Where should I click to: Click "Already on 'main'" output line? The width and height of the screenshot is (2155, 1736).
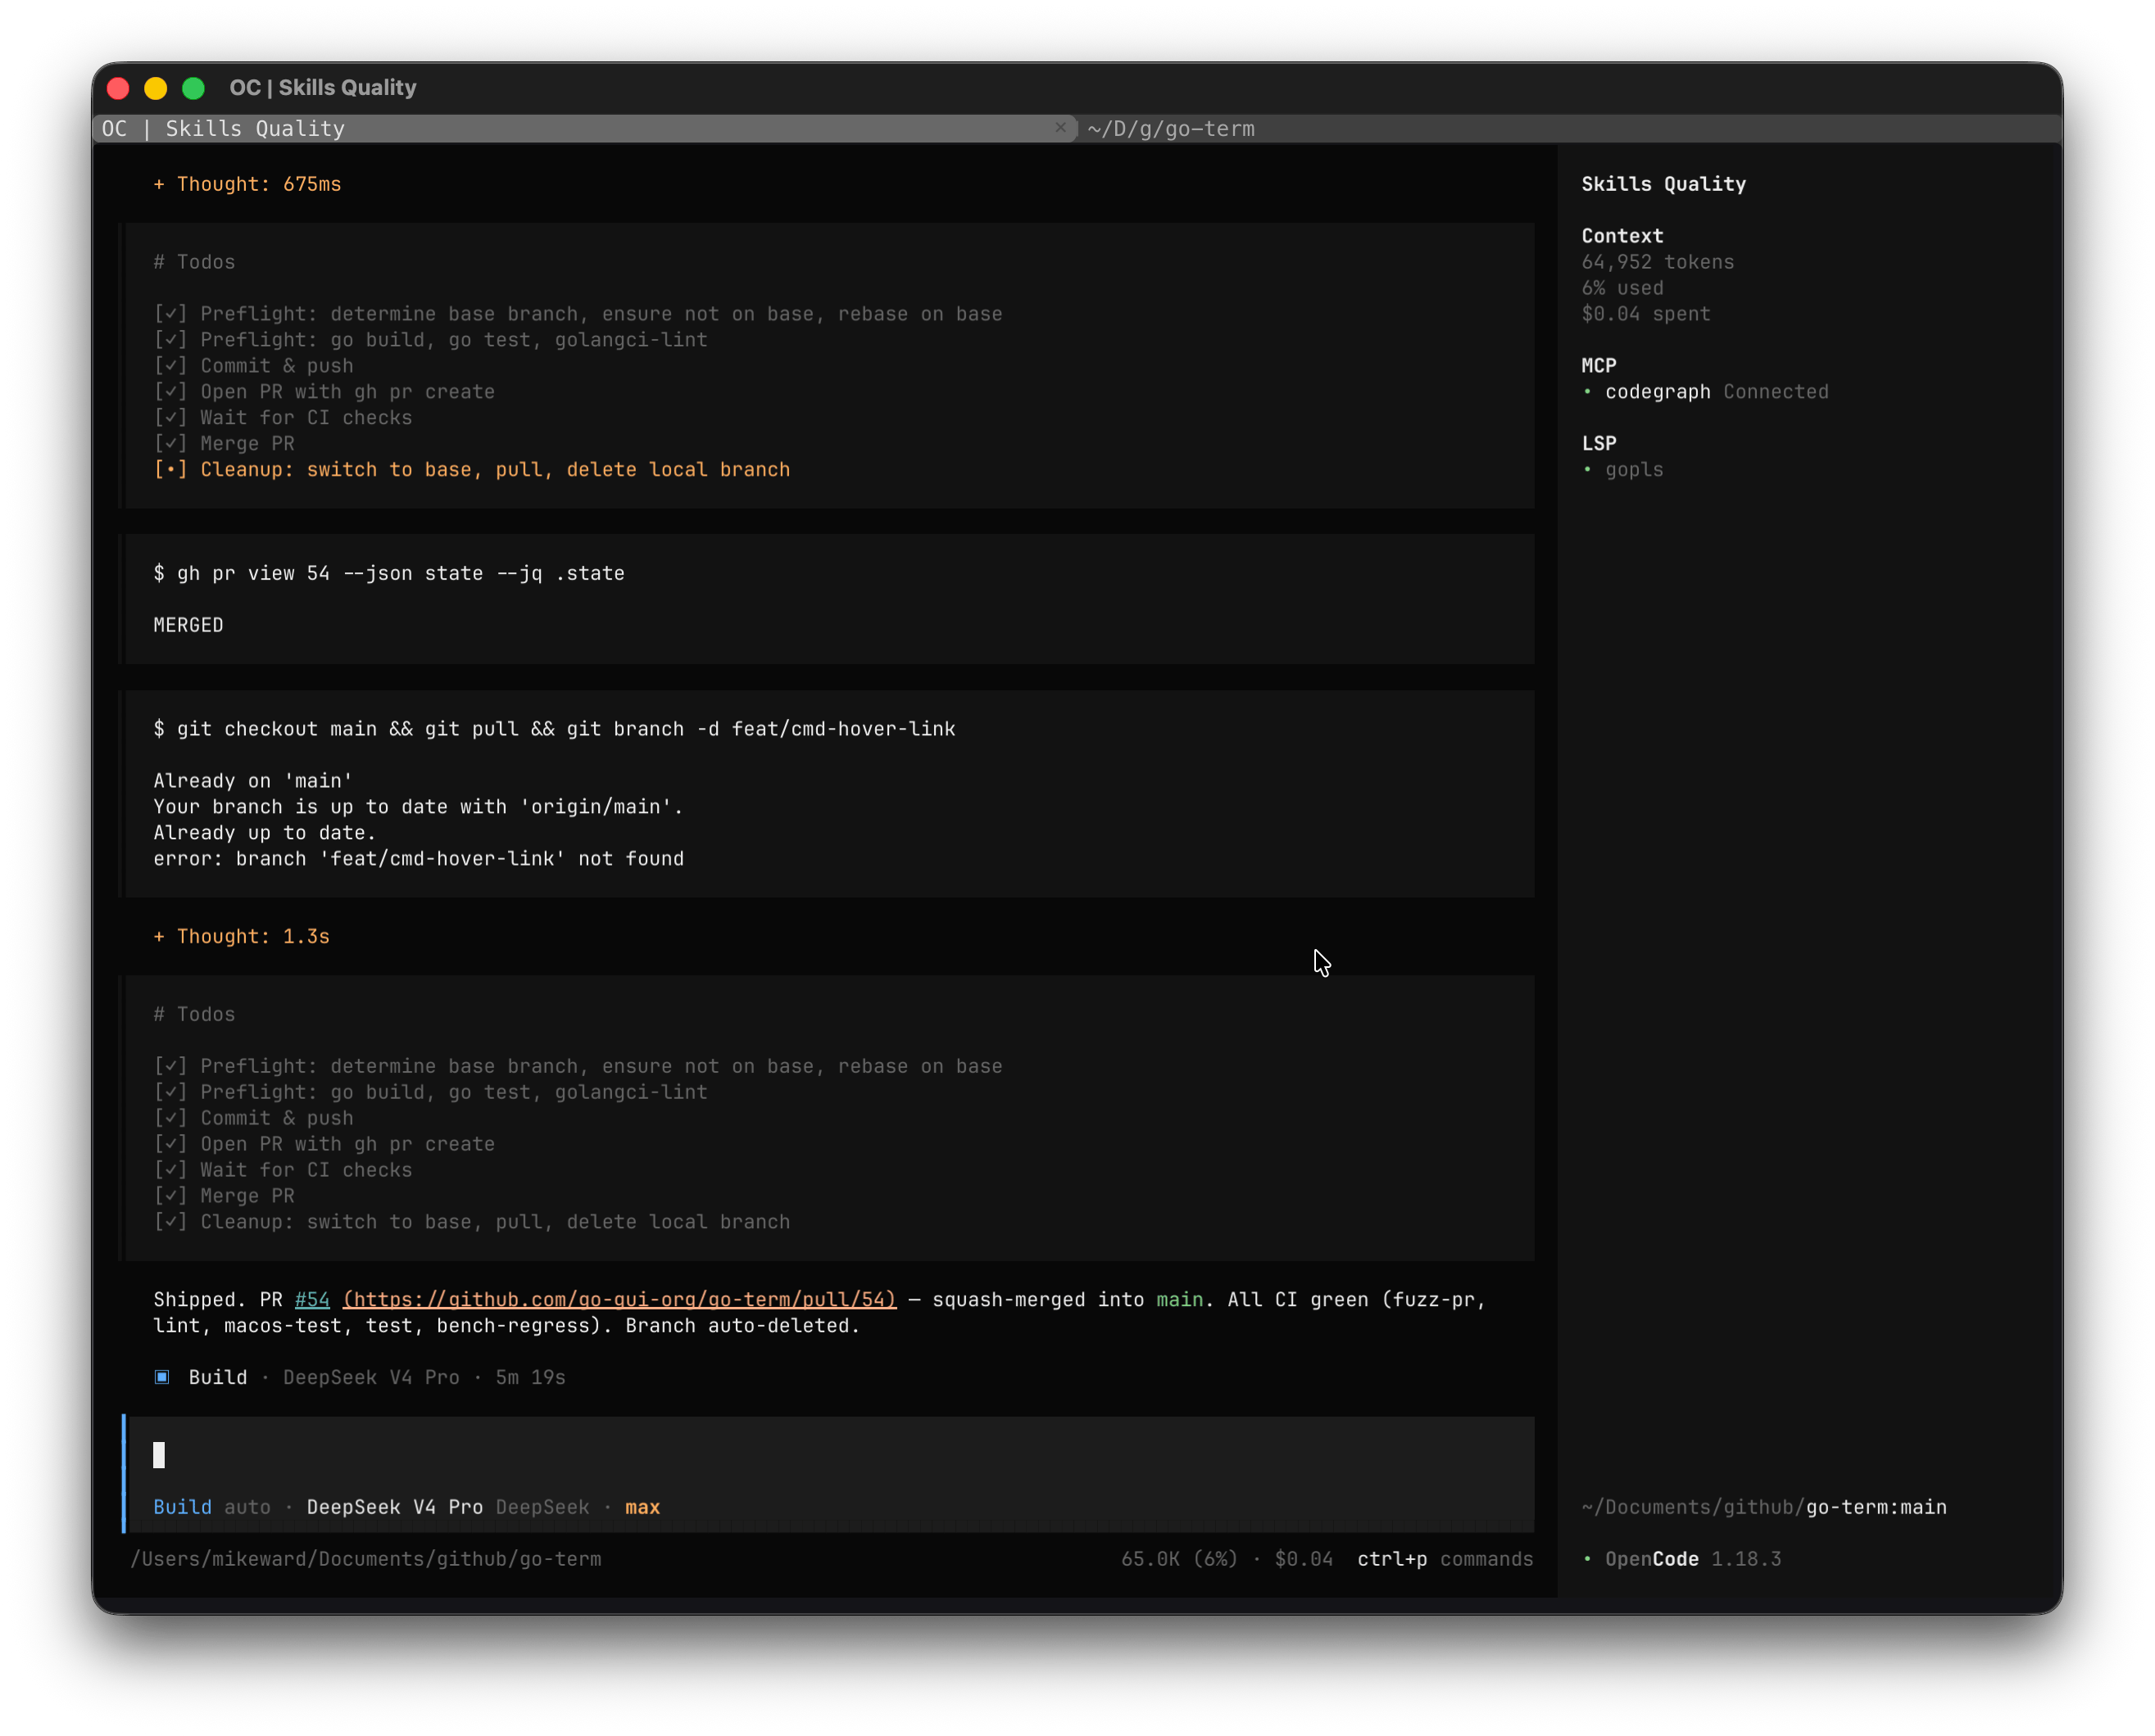coord(253,781)
